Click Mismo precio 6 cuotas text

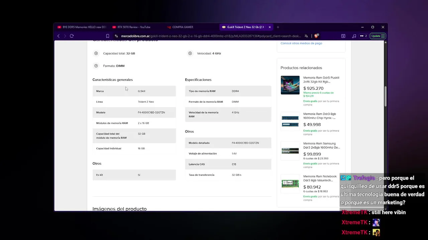[318, 94]
